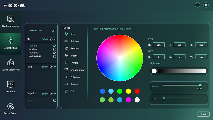Screen dimensions: 213x120
Task: Click the TRIXX-M logo
Action: (14, 5)
